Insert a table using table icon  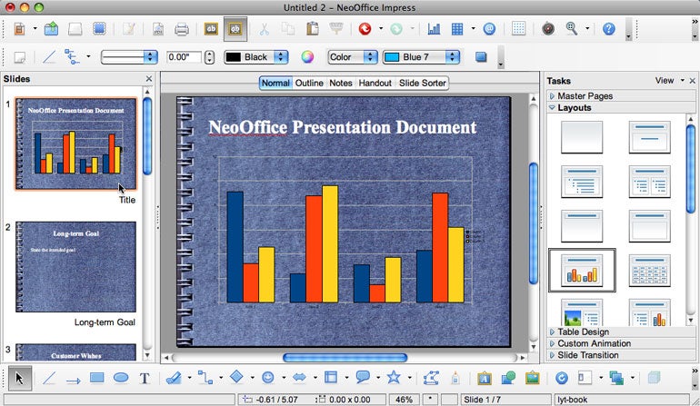[x=457, y=29]
